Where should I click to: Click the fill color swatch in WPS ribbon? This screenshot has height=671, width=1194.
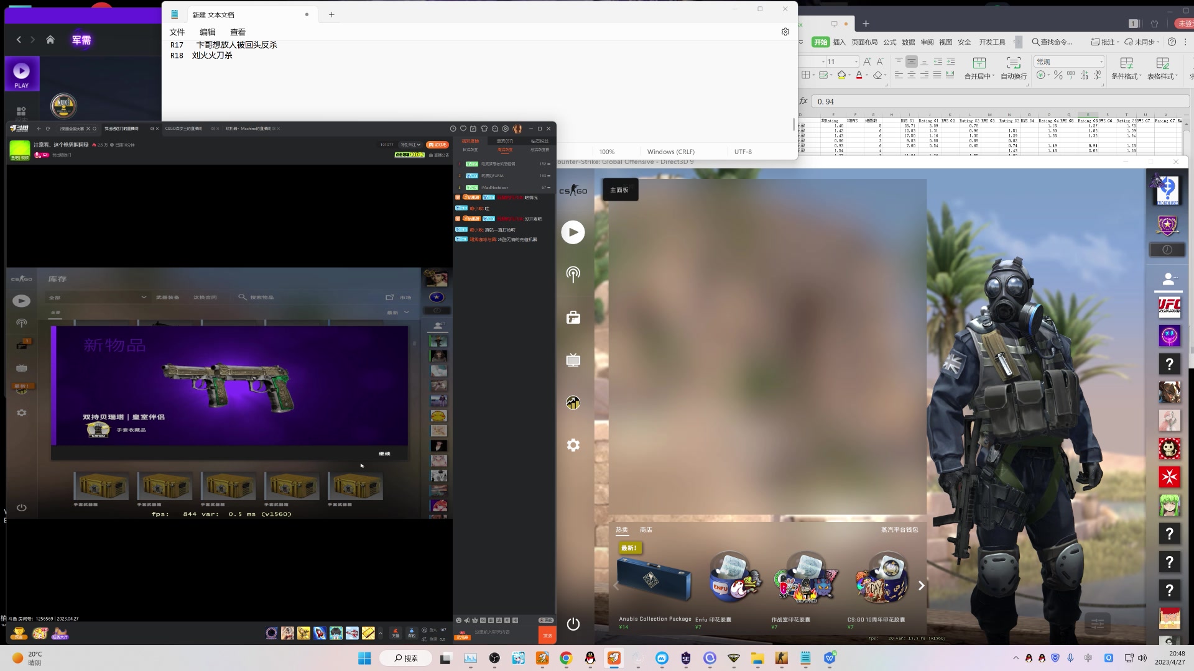pos(841,75)
